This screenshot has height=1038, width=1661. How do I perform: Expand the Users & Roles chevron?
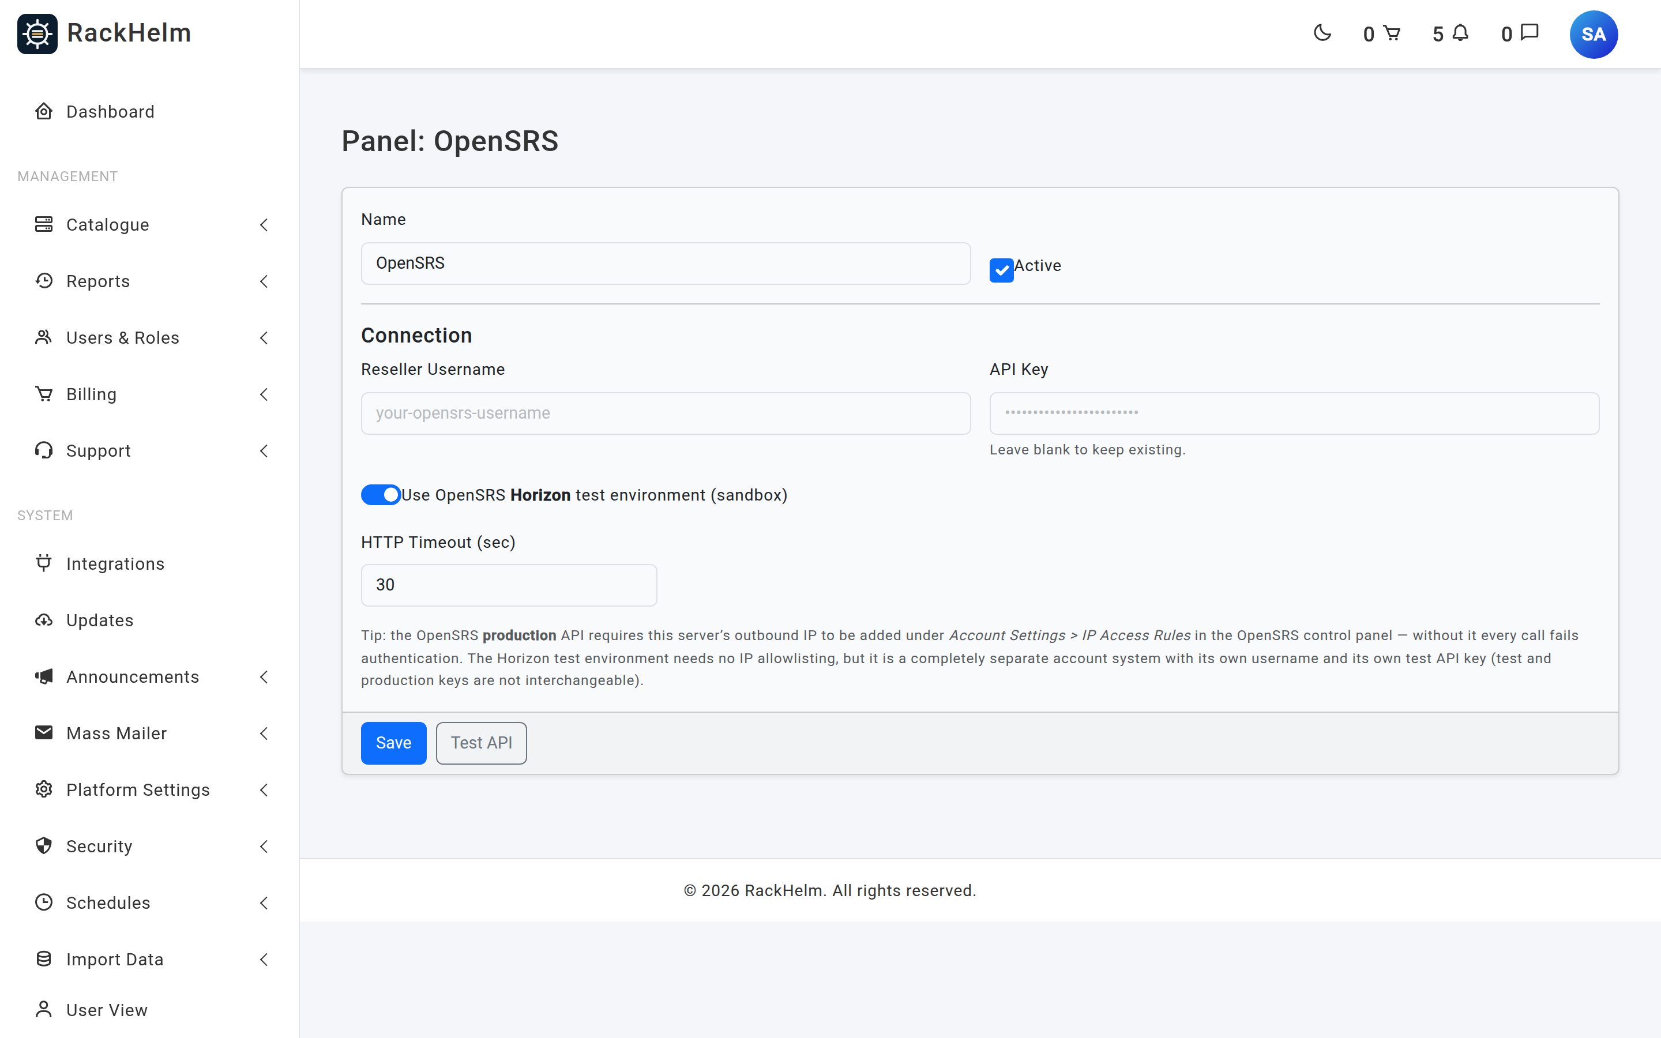[264, 337]
